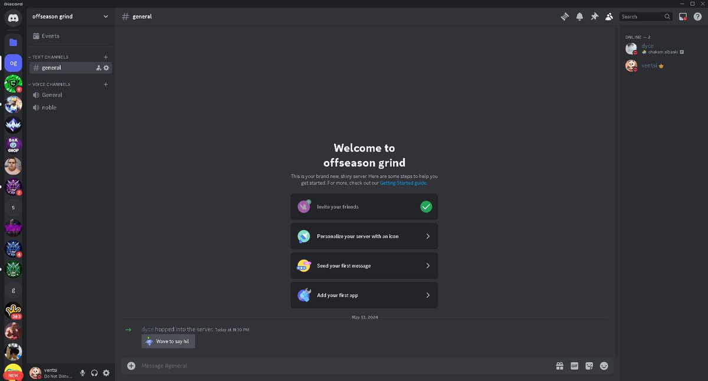Viewport: 708px width, 381px height.
Task: Open offseason grind server dropdown menu
Action: tap(71, 17)
